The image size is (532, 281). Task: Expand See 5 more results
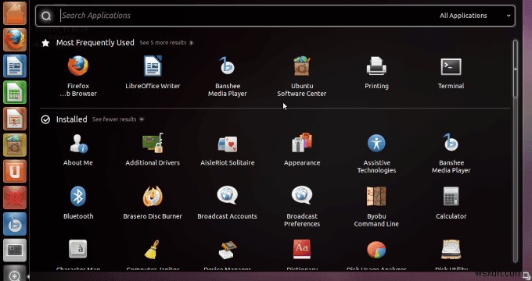click(x=166, y=43)
